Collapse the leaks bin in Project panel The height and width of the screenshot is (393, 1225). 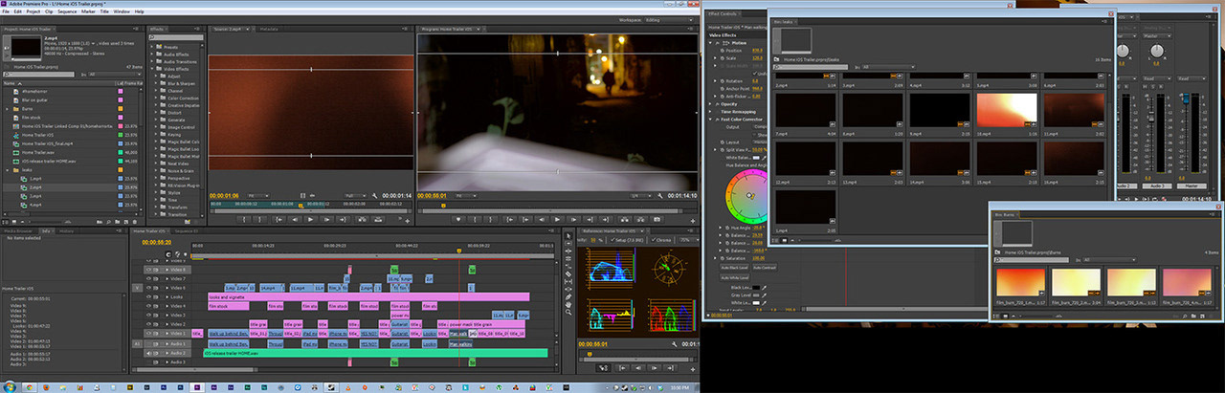pyautogui.click(x=8, y=169)
